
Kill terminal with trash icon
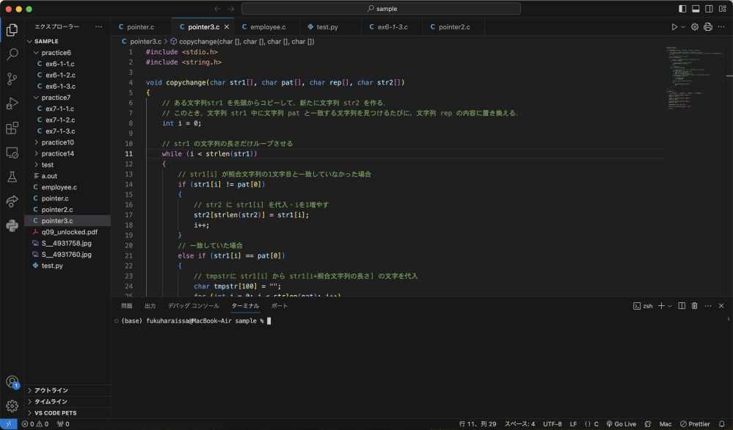[x=695, y=306]
